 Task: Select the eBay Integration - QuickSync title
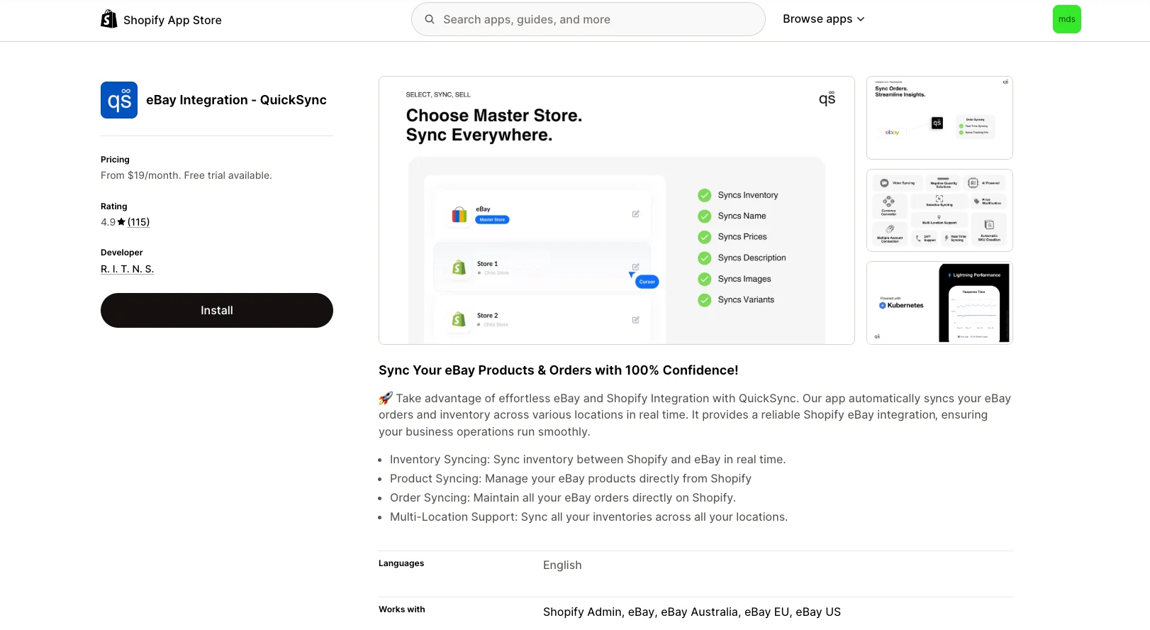click(x=236, y=100)
